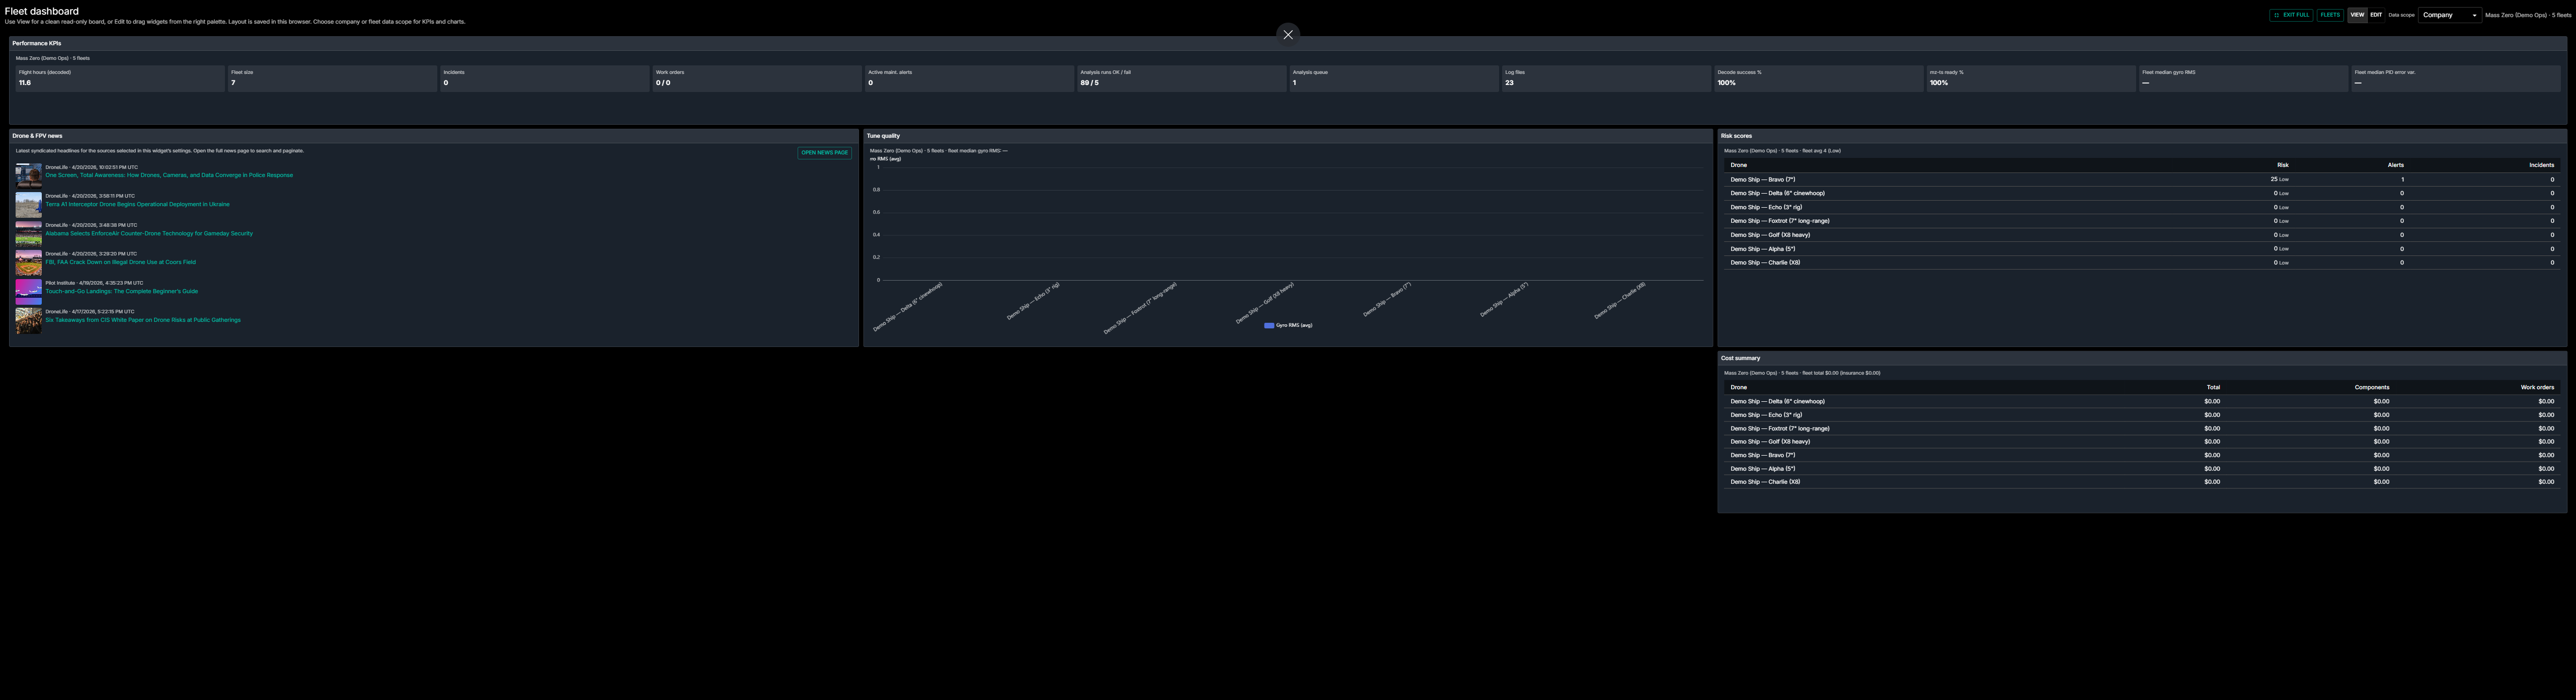Click the Alerts column header in Risk scores
Image resolution: width=2576 pixels, height=700 pixels.
pyautogui.click(x=2395, y=165)
